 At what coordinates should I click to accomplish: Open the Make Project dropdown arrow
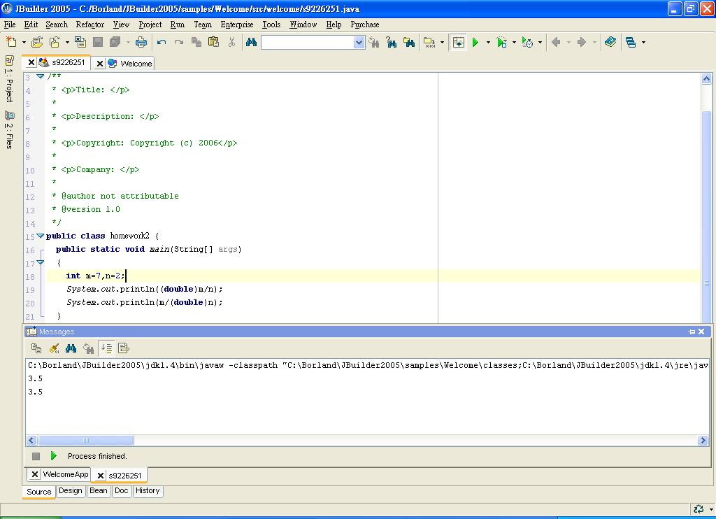(442, 43)
